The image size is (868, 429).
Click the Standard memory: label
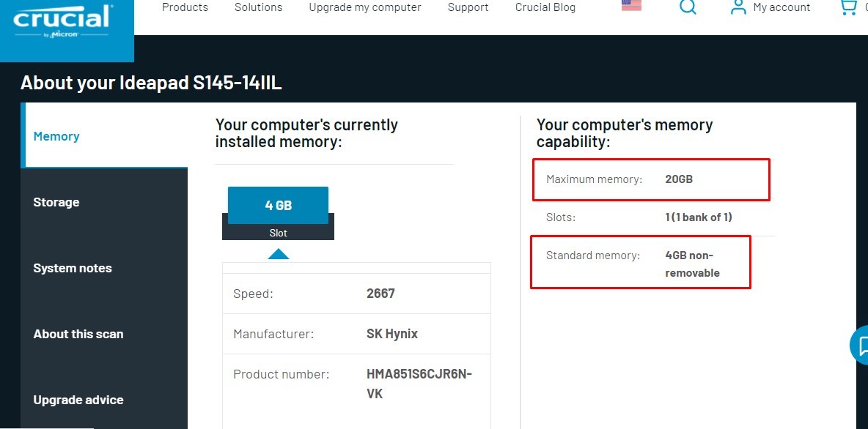pyautogui.click(x=593, y=255)
